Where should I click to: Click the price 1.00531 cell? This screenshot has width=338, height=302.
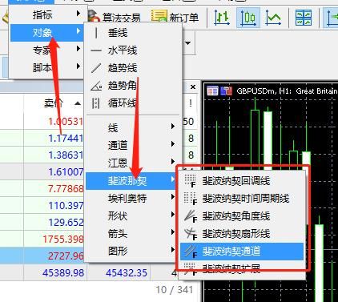tap(66, 122)
